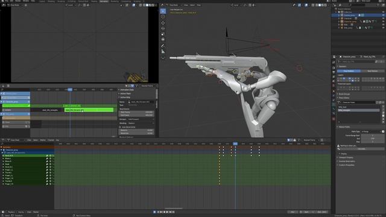The width and height of the screenshot is (386, 217).
Task: Expand the Bone Groups panel
Action: tap(344, 94)
